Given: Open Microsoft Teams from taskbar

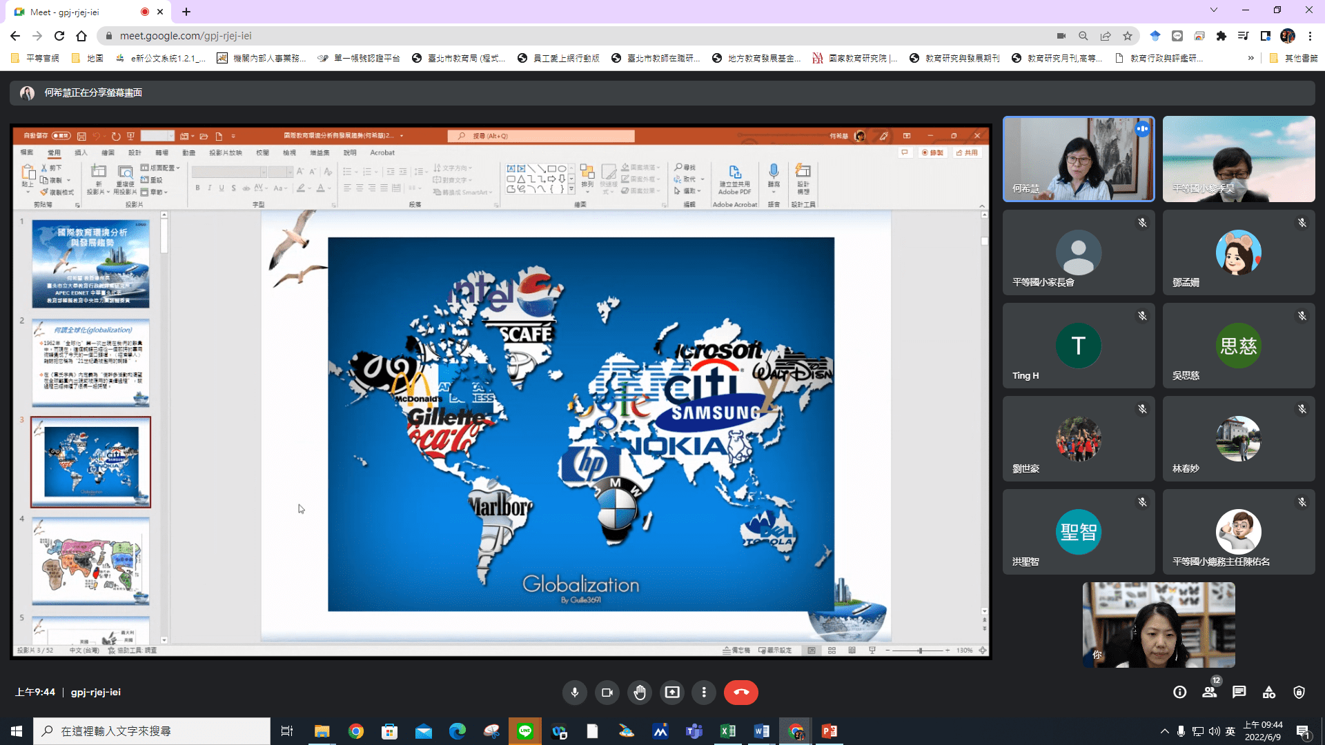Looking at the screenshot, I should point(694,731).
